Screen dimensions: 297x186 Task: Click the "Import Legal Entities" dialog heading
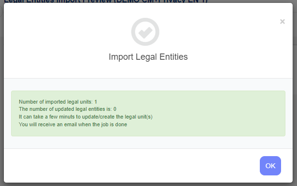[x=148, y=57]
